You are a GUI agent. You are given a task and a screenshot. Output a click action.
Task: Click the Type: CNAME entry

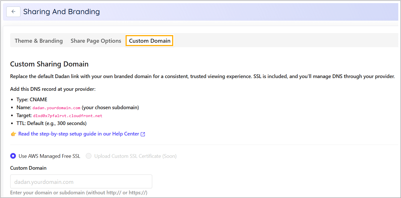pyautogui.click(x=32, y=100)
